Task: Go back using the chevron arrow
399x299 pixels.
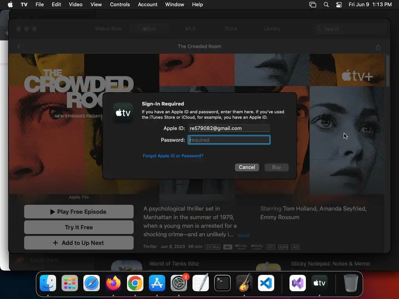Action: tap(19, 46)
